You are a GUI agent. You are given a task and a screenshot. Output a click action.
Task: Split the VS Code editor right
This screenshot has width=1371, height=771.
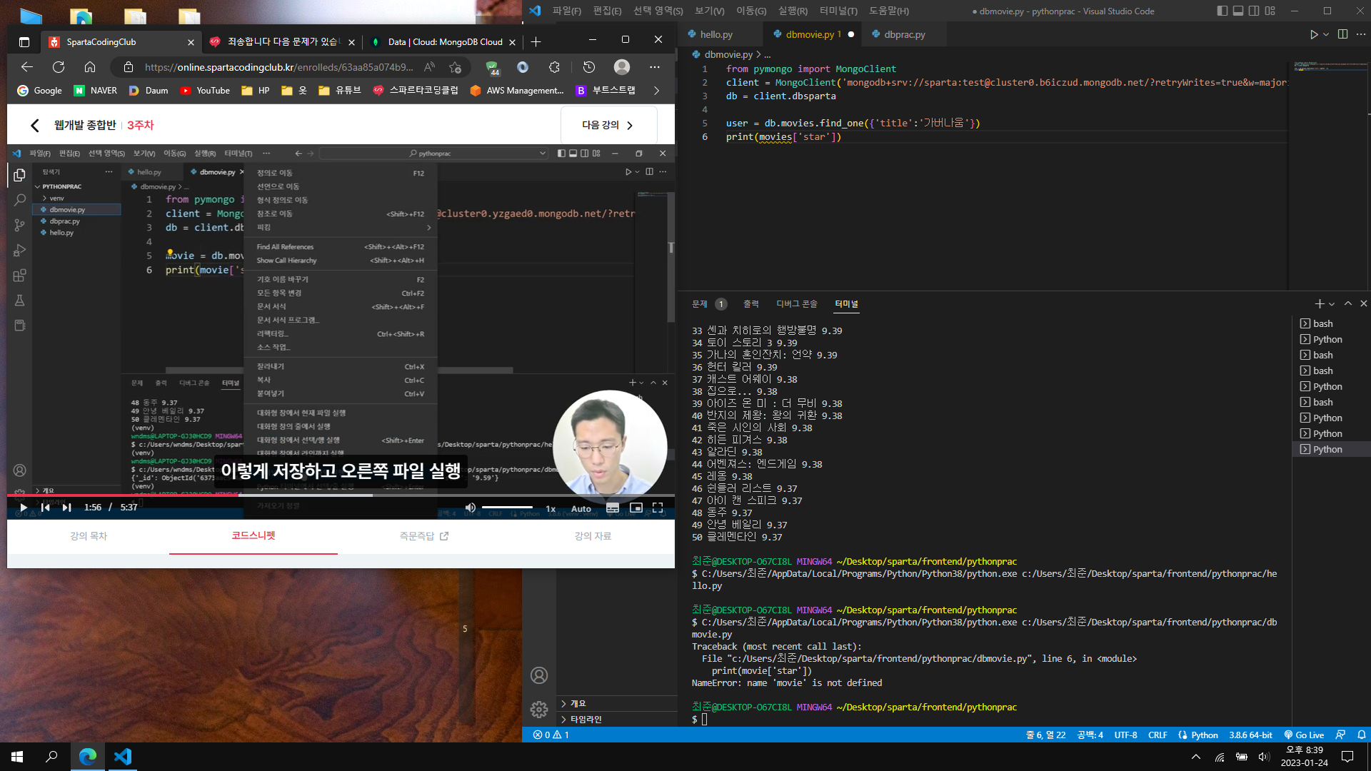1342,34
